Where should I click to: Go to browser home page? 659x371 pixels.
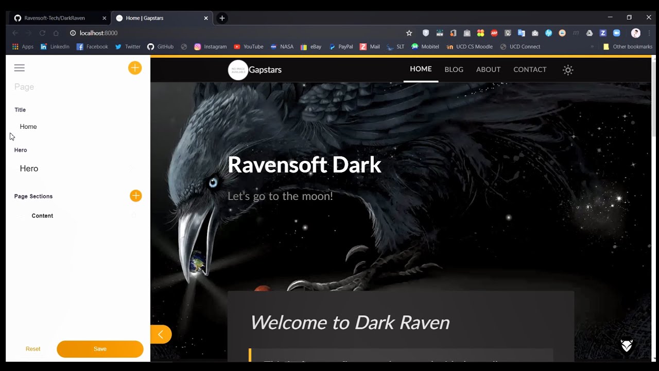(x=56, y=33)
